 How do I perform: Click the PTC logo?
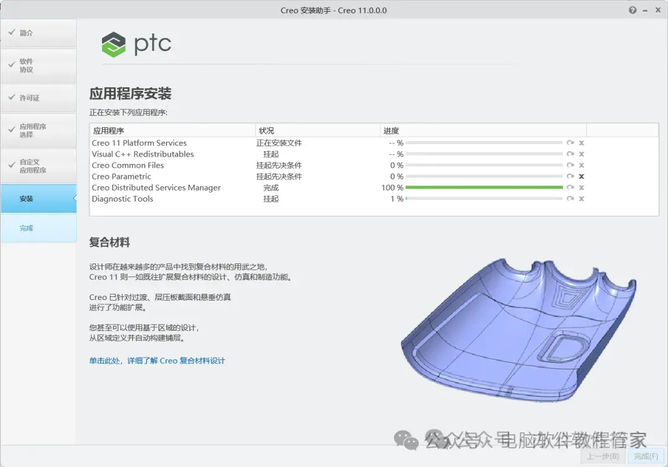point(136,45)
